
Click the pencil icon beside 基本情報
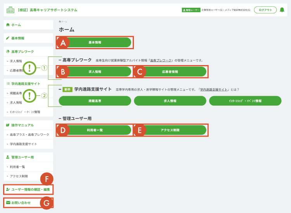pyautogui.click(x=8, y=38)
